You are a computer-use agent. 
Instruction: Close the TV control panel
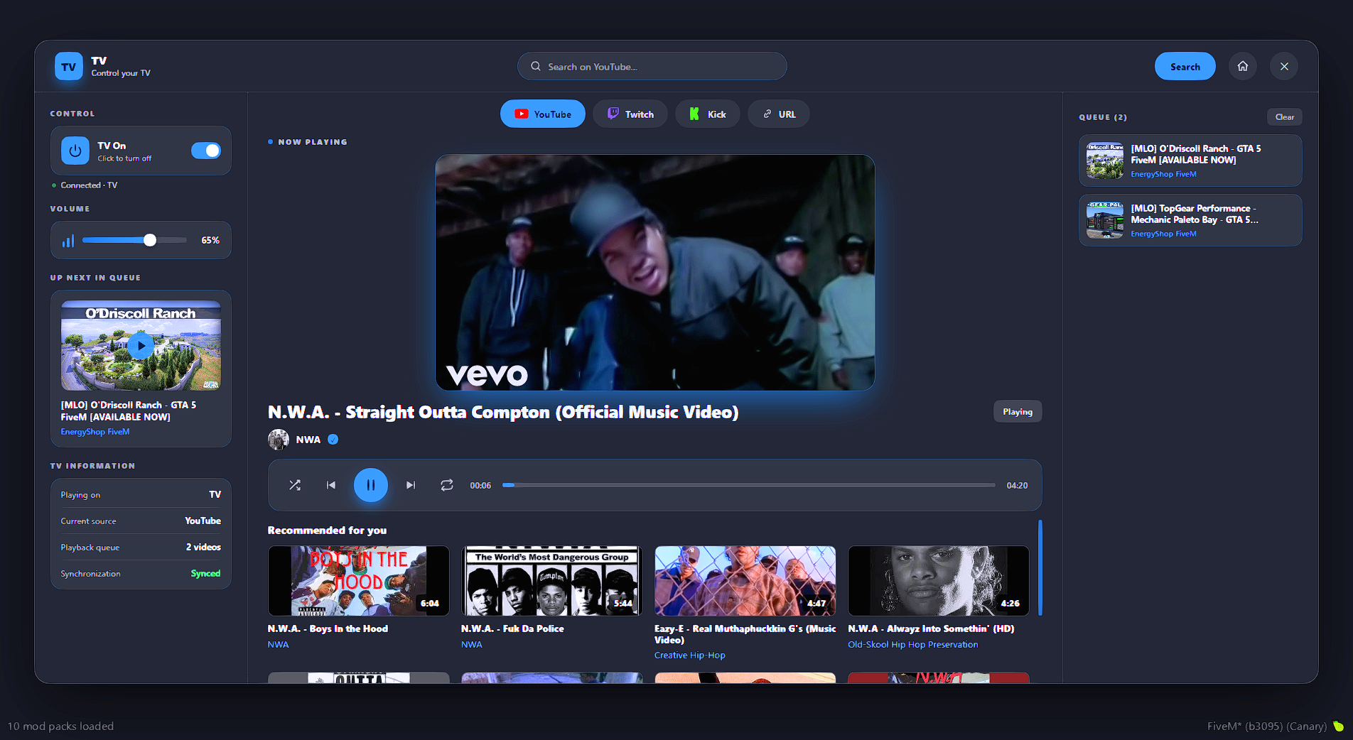[x=1284, y=66]
